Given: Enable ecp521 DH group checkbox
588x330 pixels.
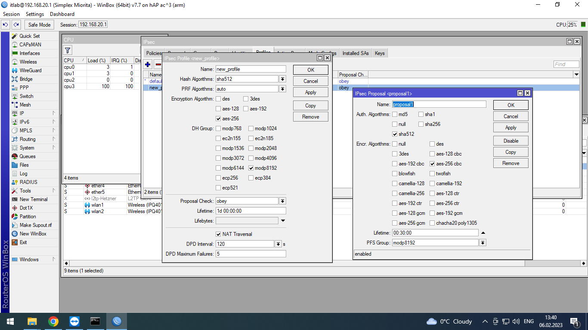Looking at the screenshot, I should [218, 188].
